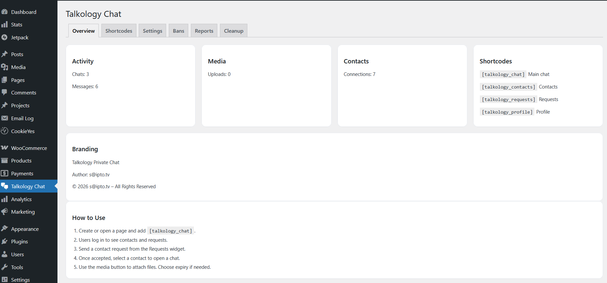The height and width of the screenshot is (283, 607).
Task: Click the Jetpack lightning icon
Action: 4,37
